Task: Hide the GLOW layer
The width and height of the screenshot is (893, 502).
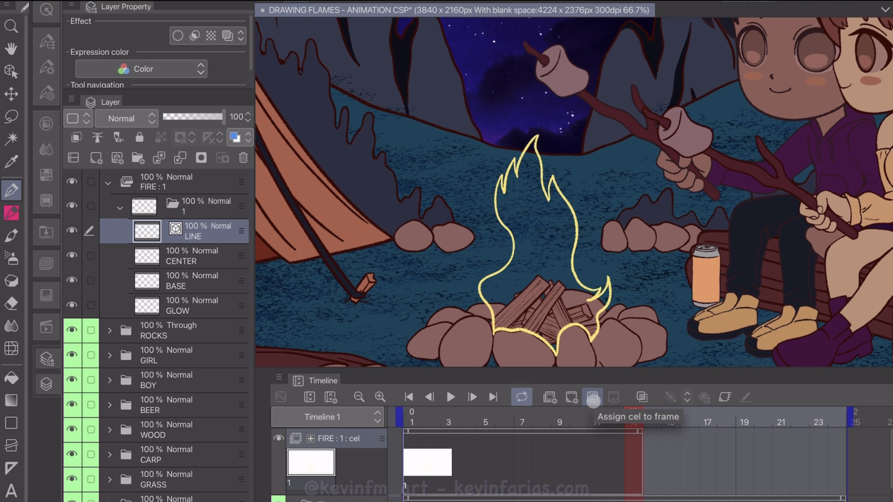Action: tap(71, 305)
